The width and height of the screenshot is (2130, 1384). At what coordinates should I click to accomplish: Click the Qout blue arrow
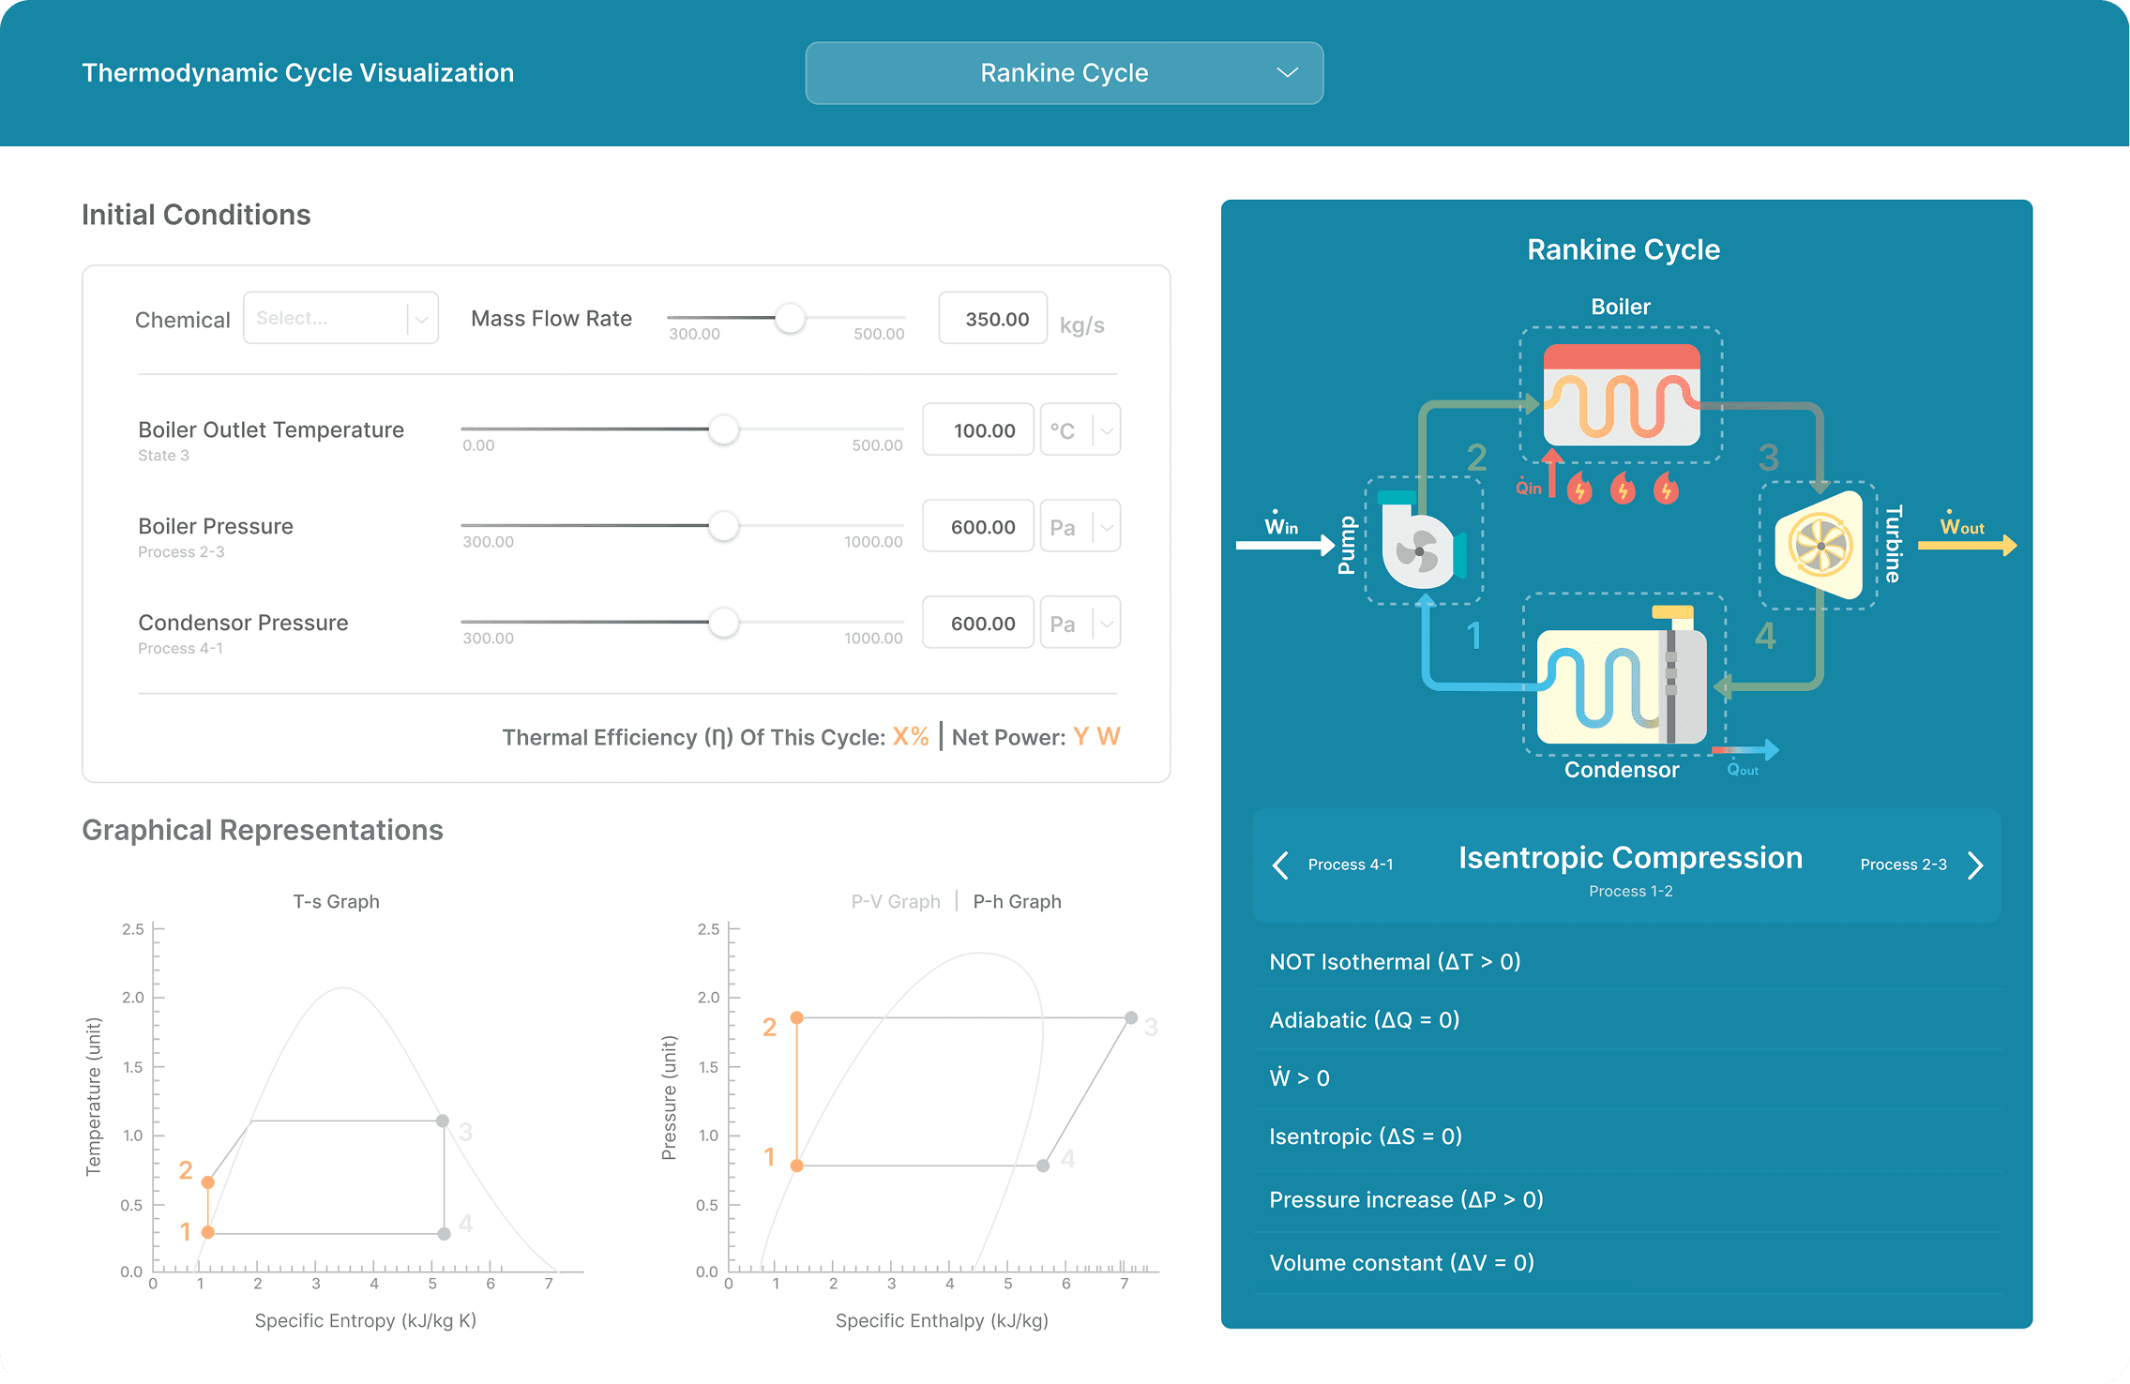click(x=1745, y=749)
